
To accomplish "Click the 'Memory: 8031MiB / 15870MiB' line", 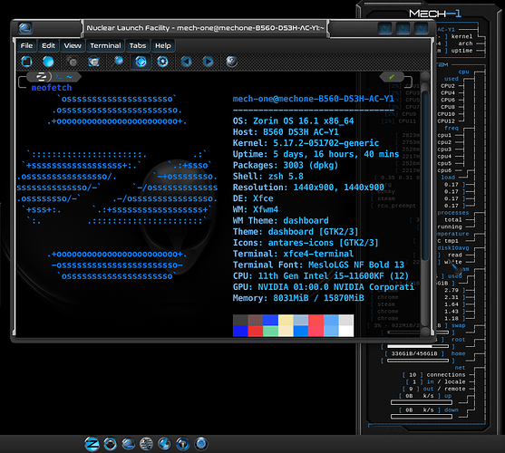I will [298, 298].
